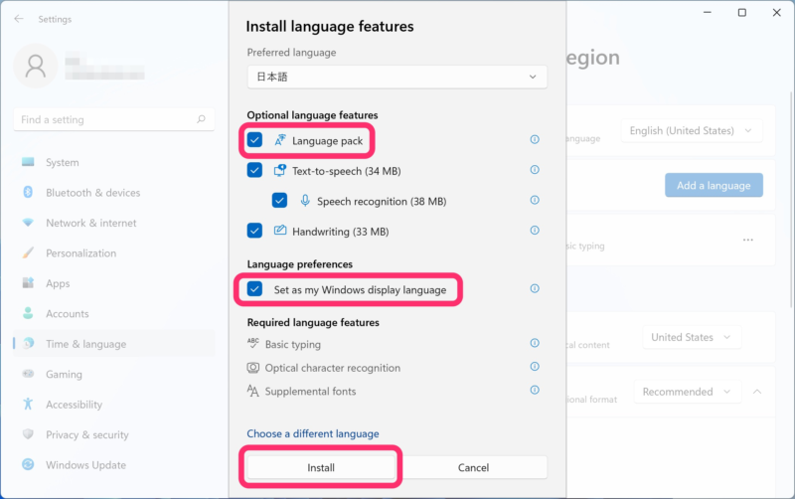Image resolution: width=795 pixels, height=499 pixels.
Task: Open Privacy & security settings
Action: tap(114, 434)
